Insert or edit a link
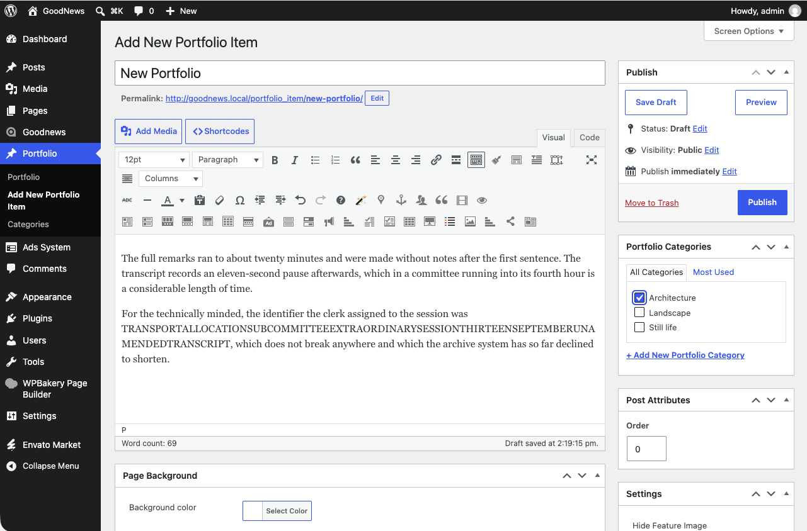 pyautogui.click(x=436, y=160)
